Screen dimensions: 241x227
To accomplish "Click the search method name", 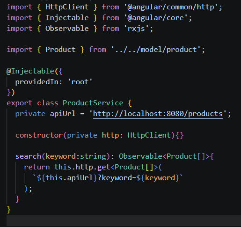I will coord(28,156).
